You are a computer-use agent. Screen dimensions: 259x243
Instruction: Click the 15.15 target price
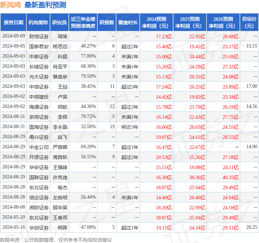pyautogui.click(x=252, y=46)
